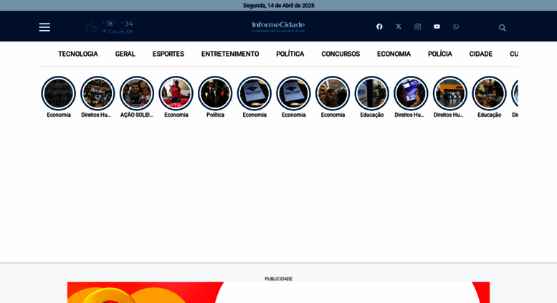Viewport: 557px width, 303px height.
Task: Go to the InformeCidade homepage logo
Action: click(278, 27)
